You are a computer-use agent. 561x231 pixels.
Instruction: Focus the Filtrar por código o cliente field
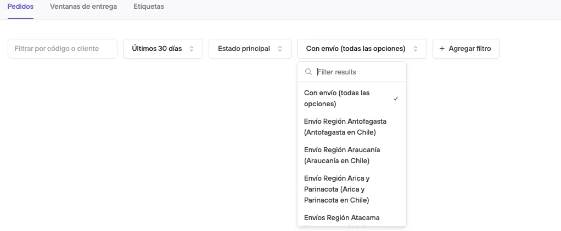(x=63, y=49)
